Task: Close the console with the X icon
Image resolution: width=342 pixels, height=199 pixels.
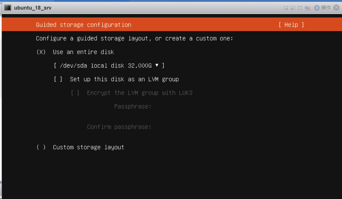Action: point(336,8)
